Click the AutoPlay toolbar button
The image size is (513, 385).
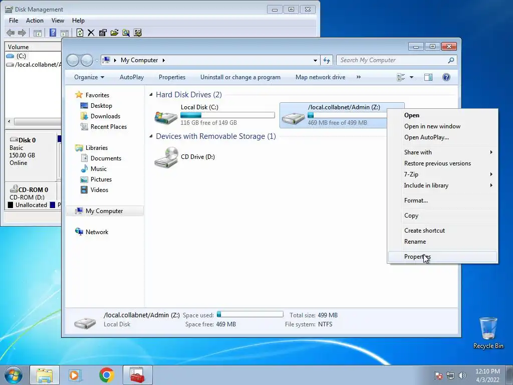pos(132,77)
